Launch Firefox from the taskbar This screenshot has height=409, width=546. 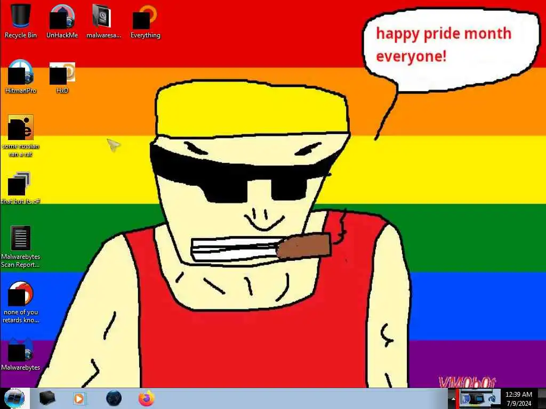(147, 398)
